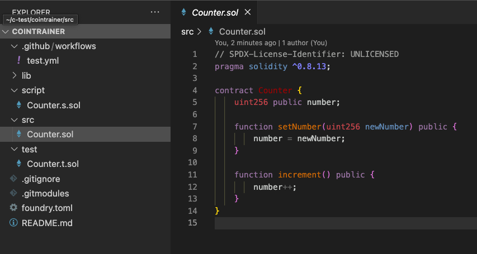The image size is (477, 254).
Task: Click the EXPLORER panel title
Action: 31,12
